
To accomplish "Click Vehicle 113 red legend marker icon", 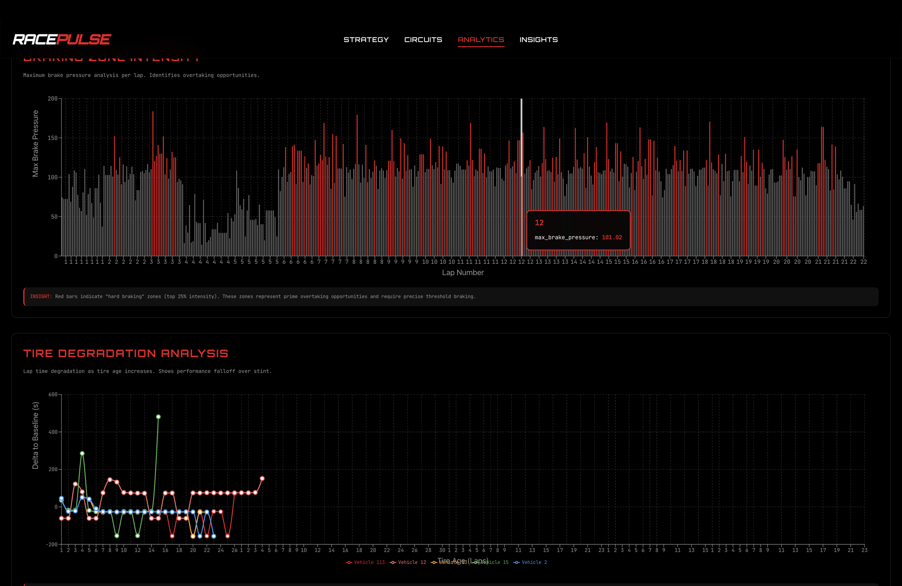I will click(349, 562).
